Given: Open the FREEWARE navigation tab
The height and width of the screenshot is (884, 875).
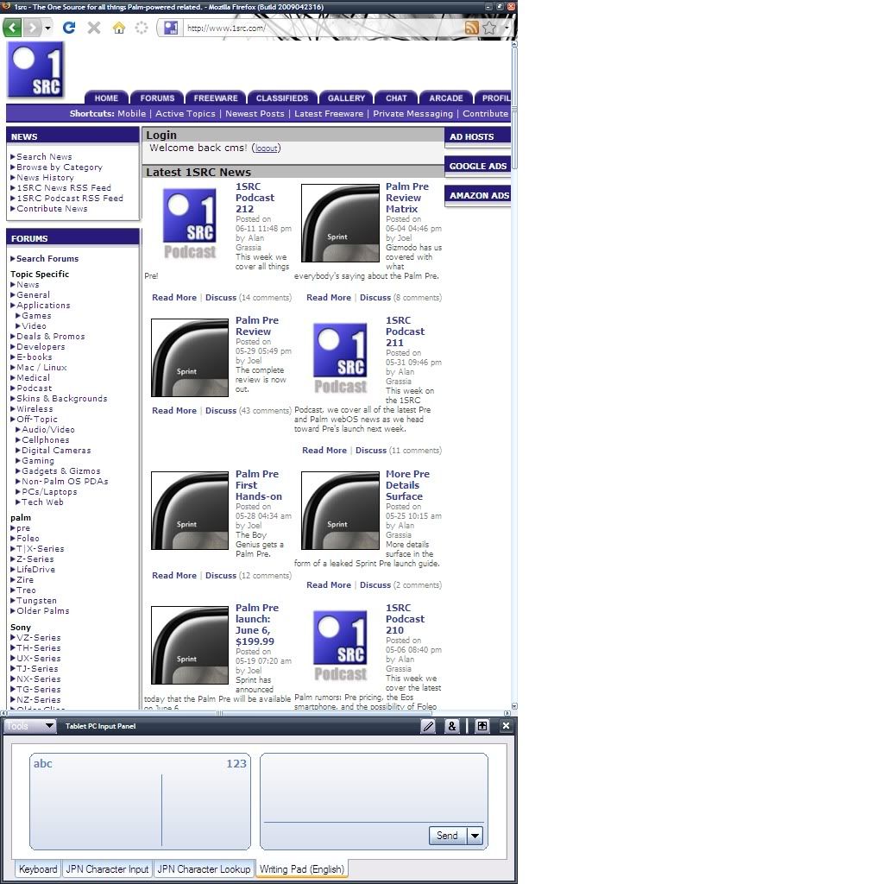Looking at the screenshot, I should [216, 98].
